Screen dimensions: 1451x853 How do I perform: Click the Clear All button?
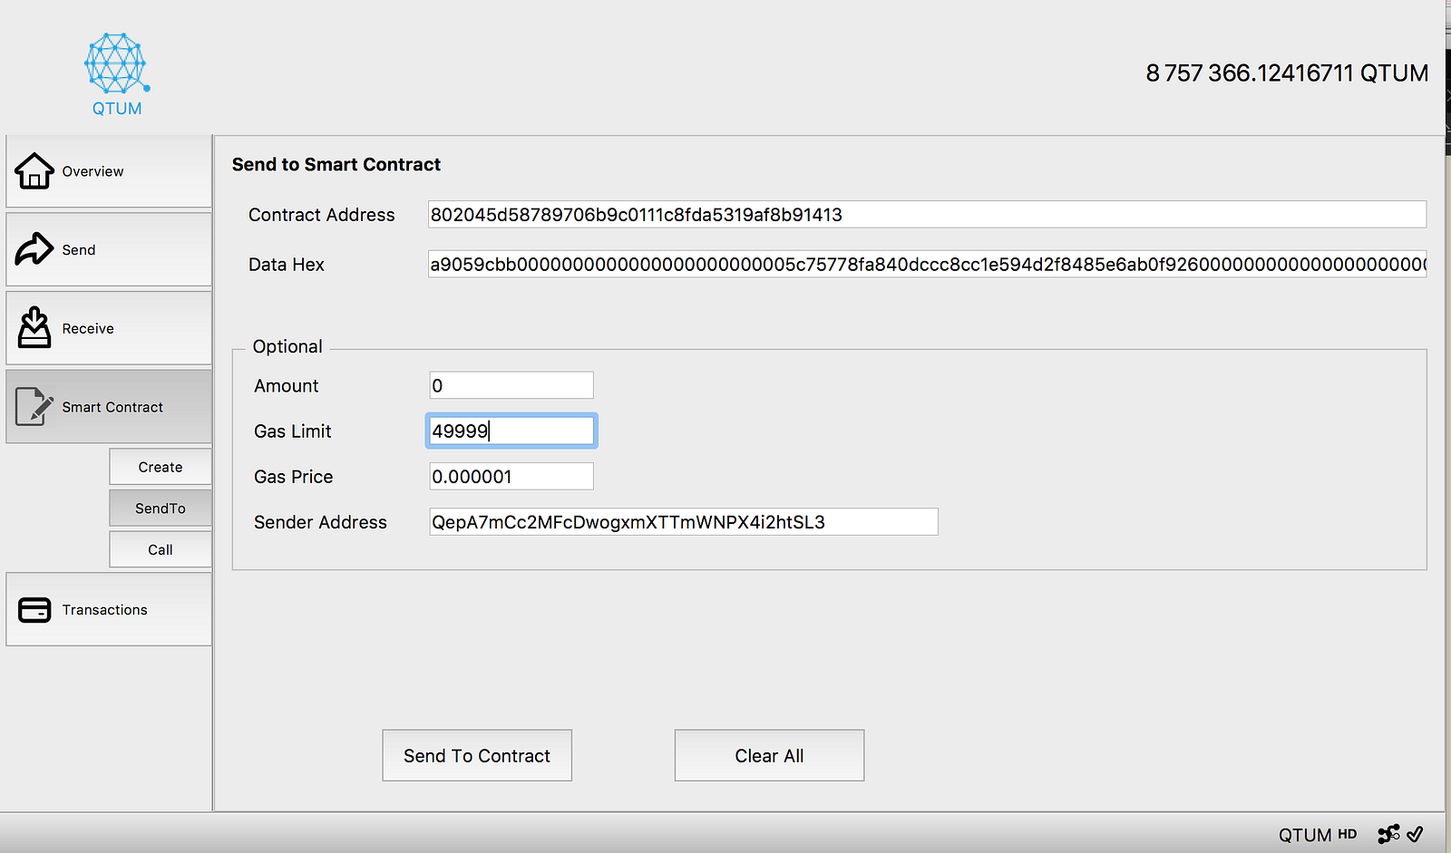[x=769, y=755]
